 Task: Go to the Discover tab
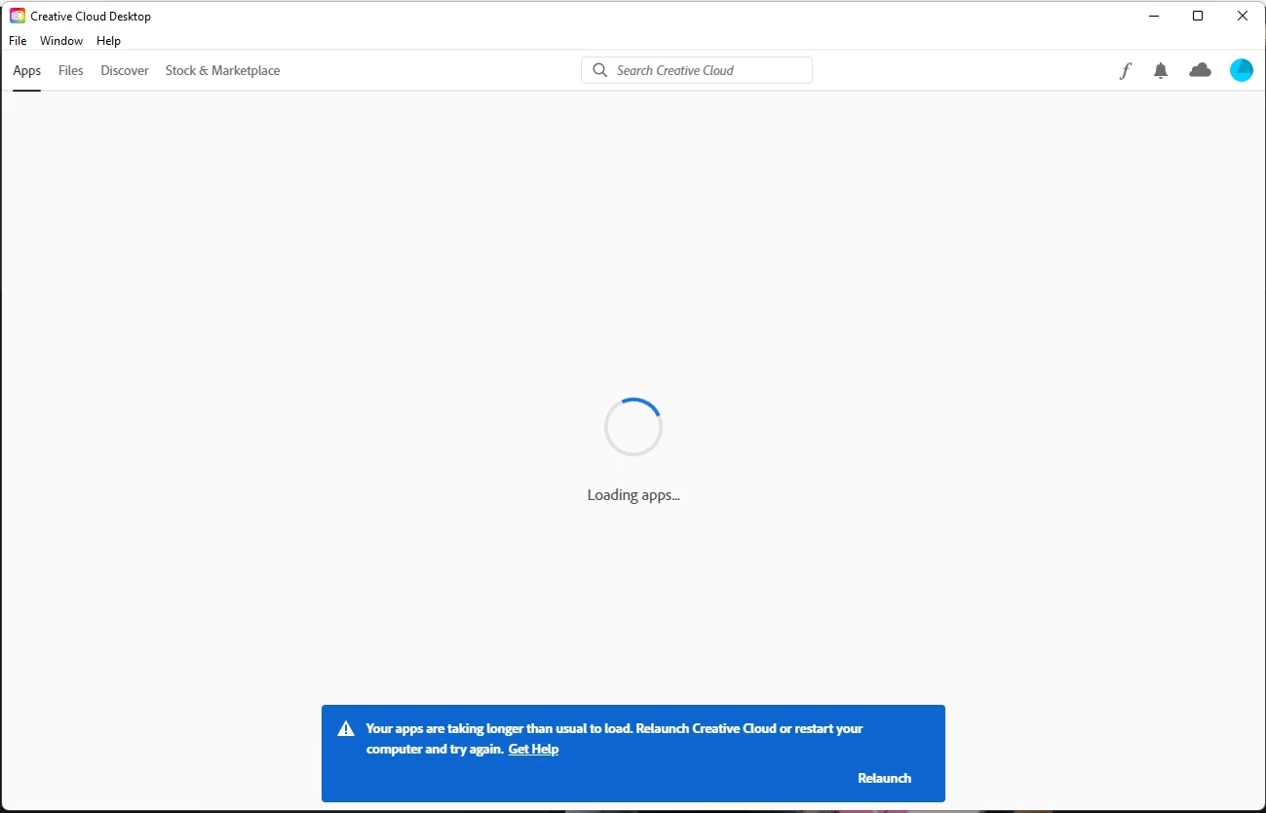125,70
